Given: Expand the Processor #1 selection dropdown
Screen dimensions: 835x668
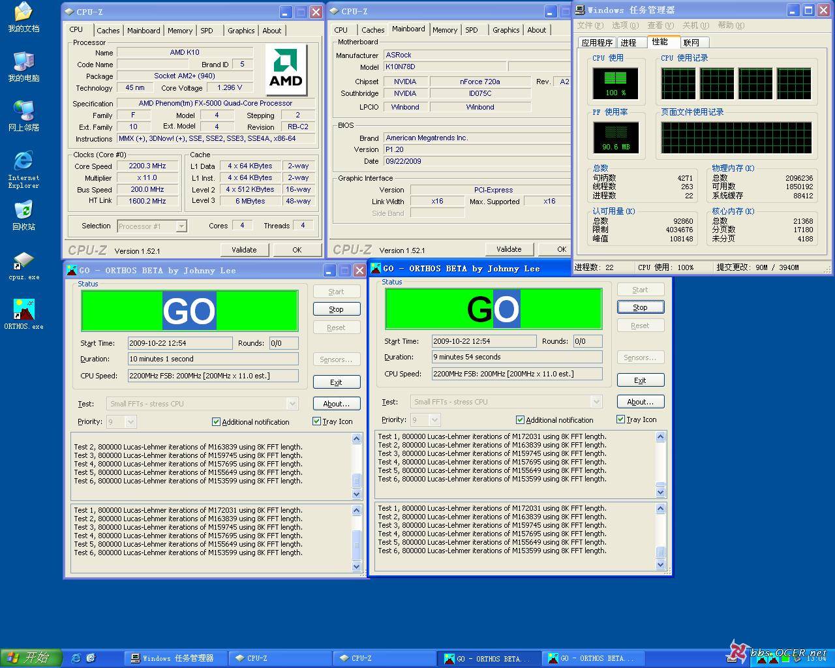Looking at the screenshot, I should pos(181,226).
